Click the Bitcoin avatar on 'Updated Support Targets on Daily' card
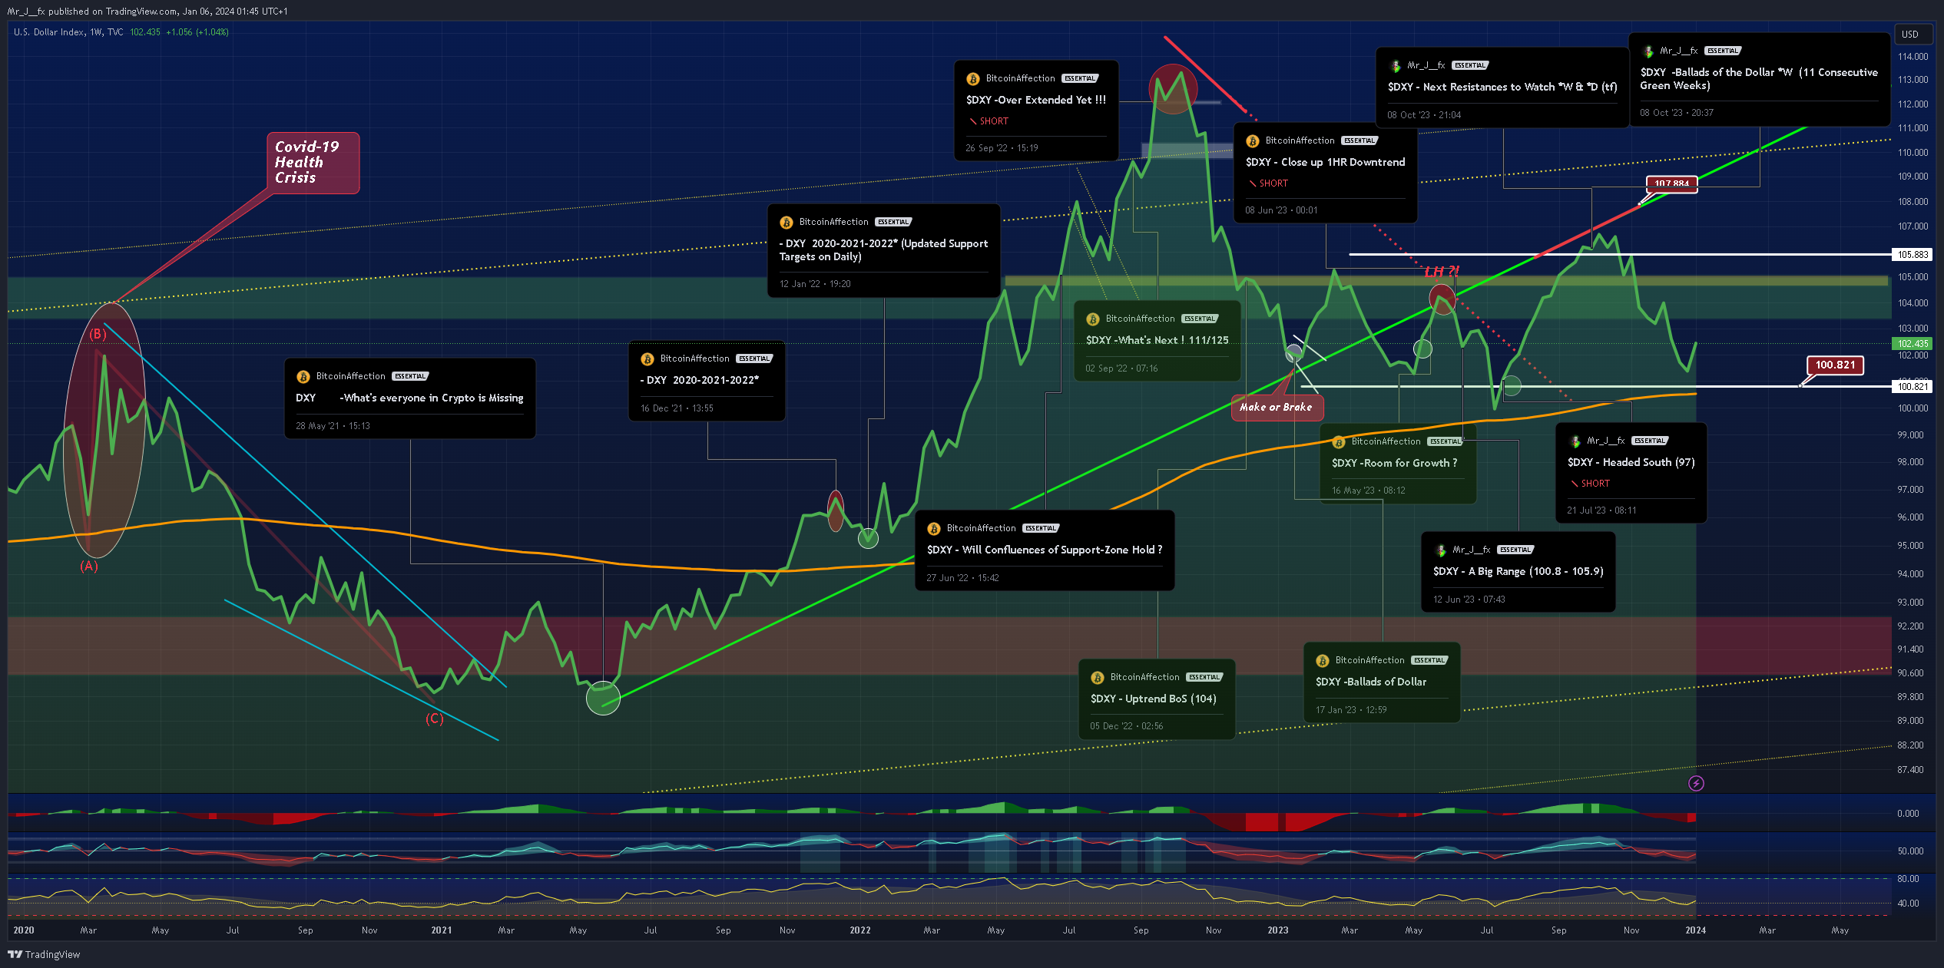 coord(786,223)
